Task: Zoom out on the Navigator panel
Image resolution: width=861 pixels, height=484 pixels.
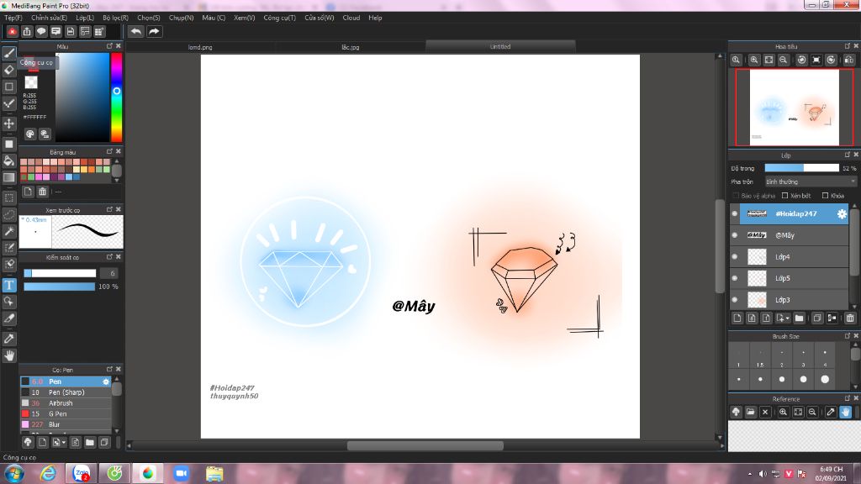Action: [x=784, y=60]
